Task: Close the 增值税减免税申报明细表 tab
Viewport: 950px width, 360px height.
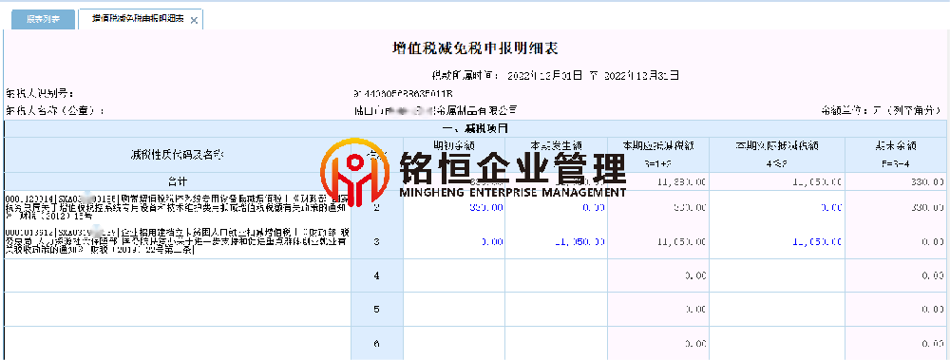Action: coord(194,20)
